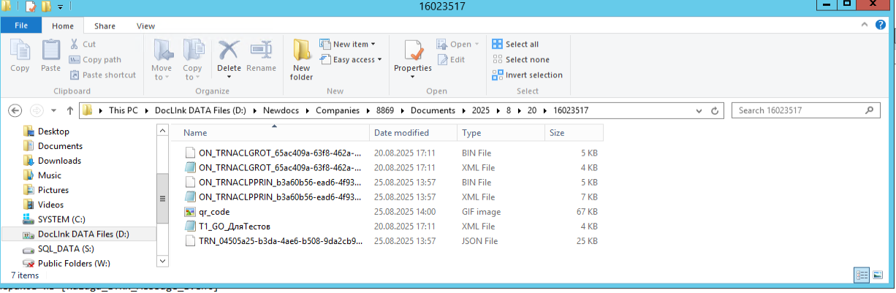Collapse the ribbon with the chevron
This screenshot has width=896, height=293.
click(865, 24)
